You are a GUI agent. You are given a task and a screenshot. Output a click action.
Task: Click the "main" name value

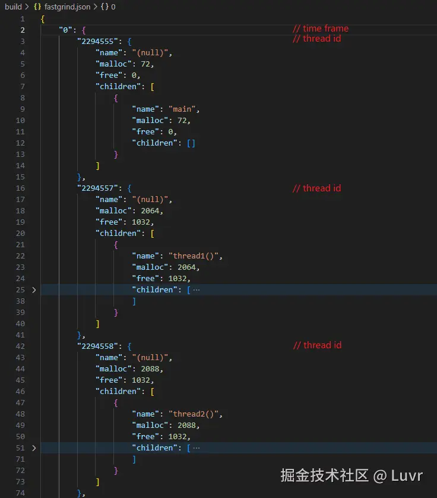[x=182, y=109]
